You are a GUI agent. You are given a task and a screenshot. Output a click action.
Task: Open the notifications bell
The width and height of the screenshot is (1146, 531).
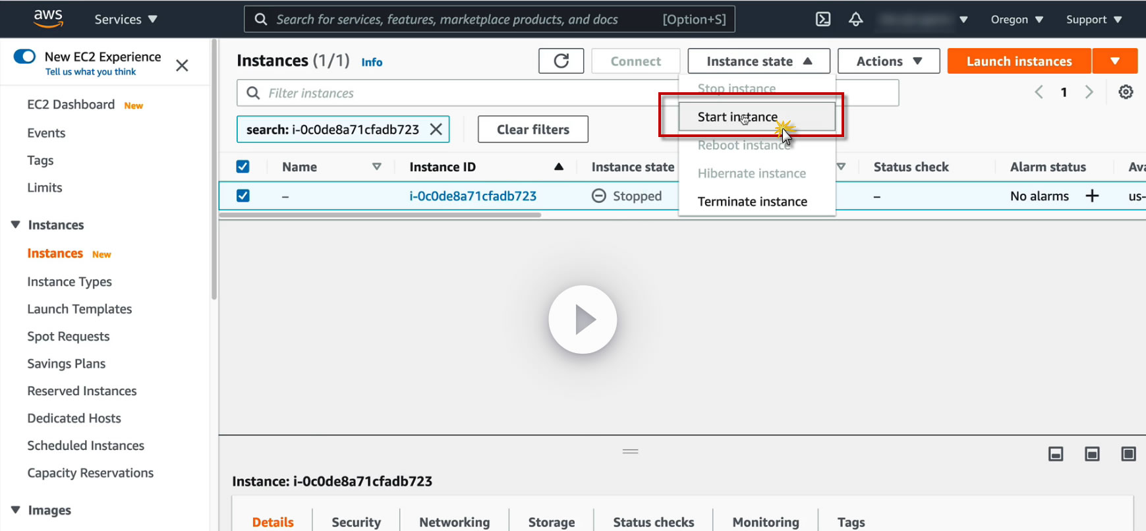[x=855, y=19]
